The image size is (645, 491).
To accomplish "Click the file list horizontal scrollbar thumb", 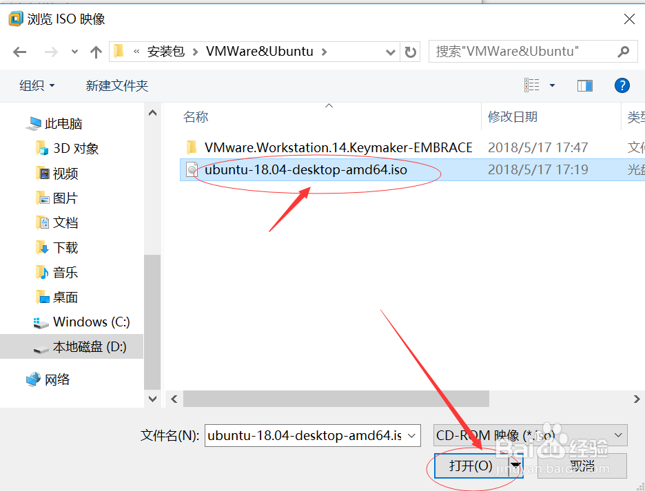I will 336,399.
